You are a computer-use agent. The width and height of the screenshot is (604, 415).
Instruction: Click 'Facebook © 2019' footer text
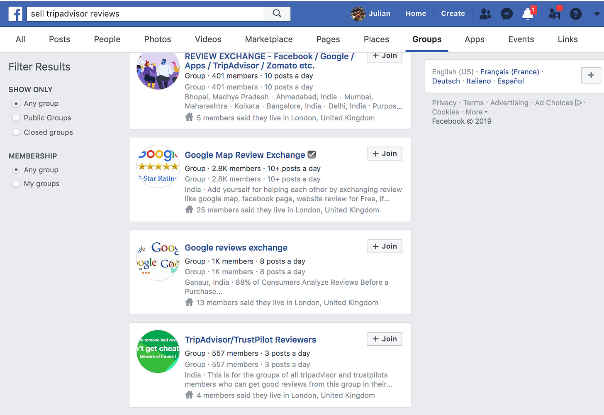pos(462,121)
